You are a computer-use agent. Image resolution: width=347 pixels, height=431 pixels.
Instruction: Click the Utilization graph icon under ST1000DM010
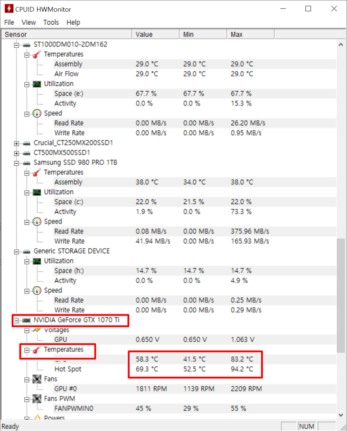[38, 83]
